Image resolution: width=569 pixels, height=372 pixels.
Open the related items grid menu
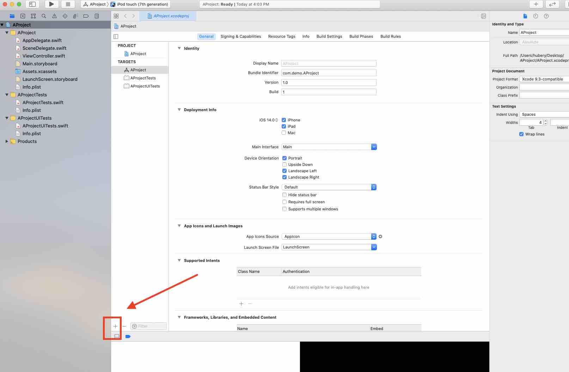[x=116, y=16]
